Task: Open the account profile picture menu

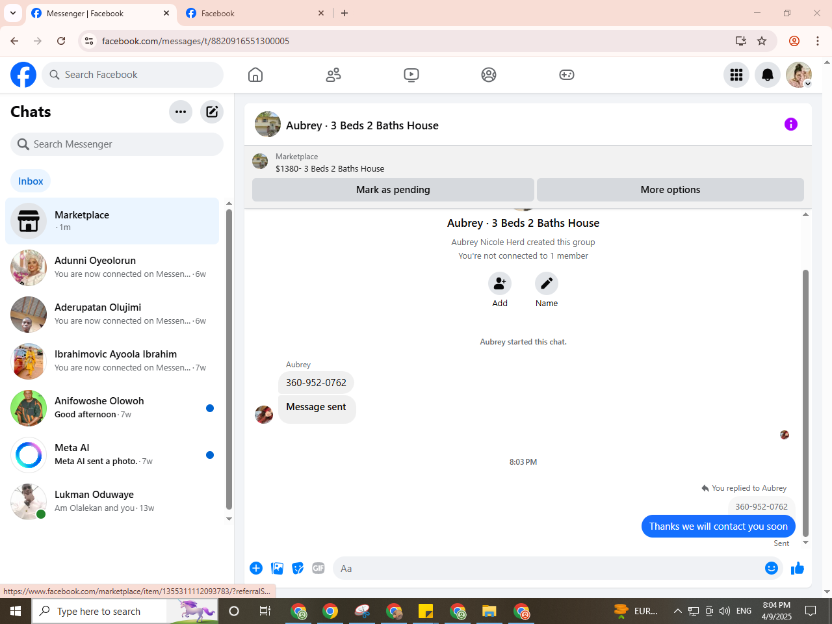Action: [799, 75]
